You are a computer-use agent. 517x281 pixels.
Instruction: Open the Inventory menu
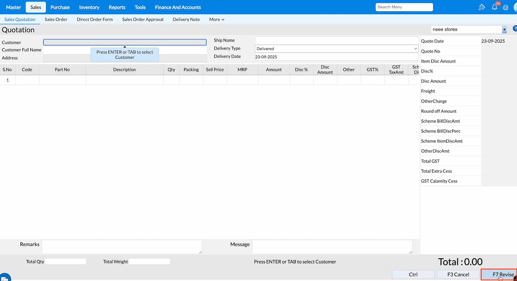89,7
